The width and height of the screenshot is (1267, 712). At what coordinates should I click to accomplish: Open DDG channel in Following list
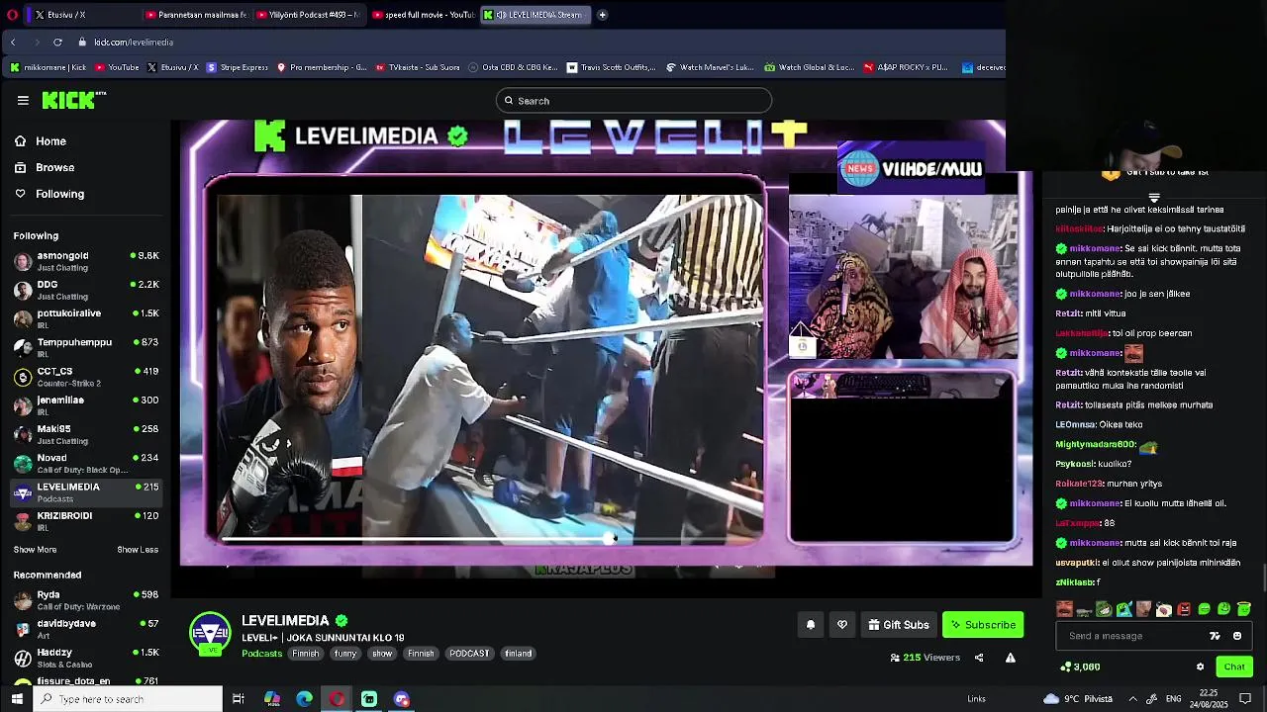click(x=85, y=290)
